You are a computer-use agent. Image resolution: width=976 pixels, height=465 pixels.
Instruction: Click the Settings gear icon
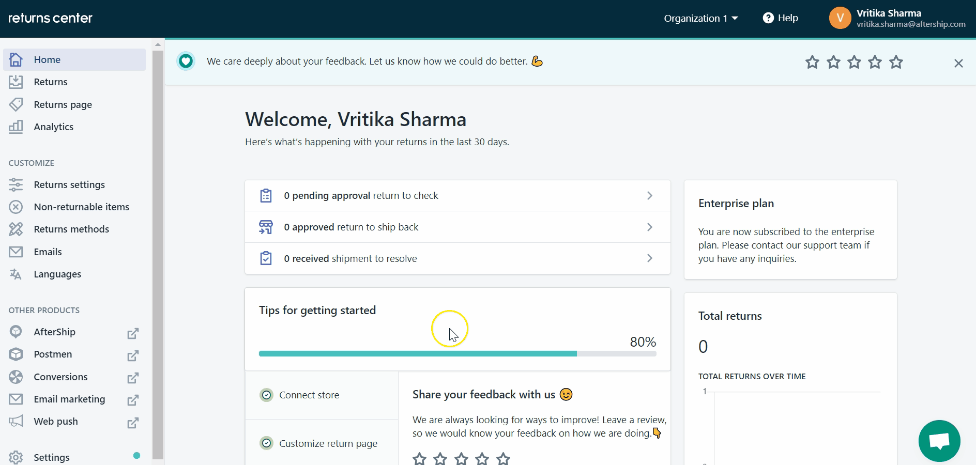(16, 457)
